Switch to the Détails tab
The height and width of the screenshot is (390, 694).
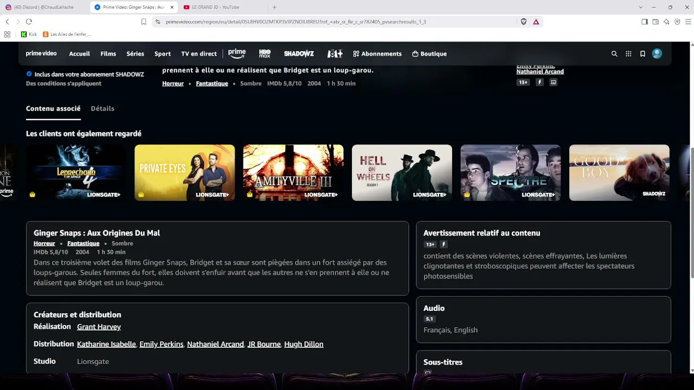102,108
